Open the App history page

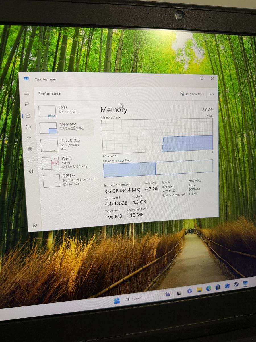(x=28, y=127)
